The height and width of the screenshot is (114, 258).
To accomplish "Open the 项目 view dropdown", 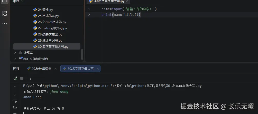I will (x=18, y=1).
